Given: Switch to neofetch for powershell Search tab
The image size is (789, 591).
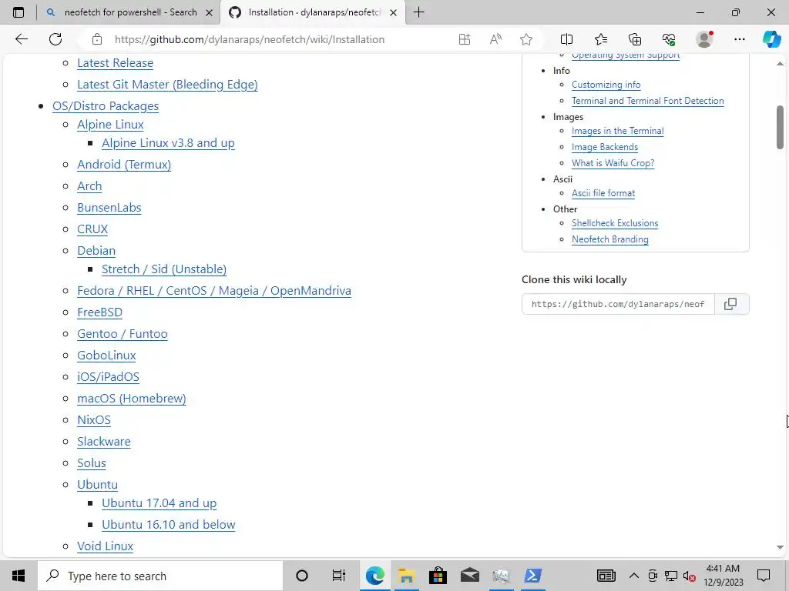Looking at the screenshot, I should [x=130, y=12].
